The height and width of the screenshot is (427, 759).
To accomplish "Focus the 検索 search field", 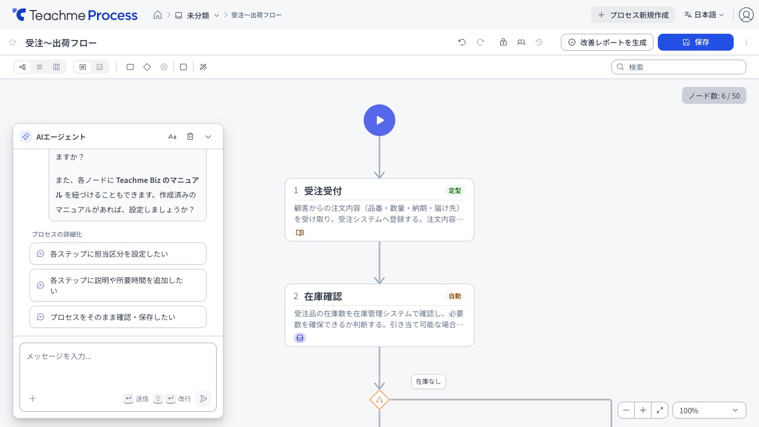I will [679, 67].
